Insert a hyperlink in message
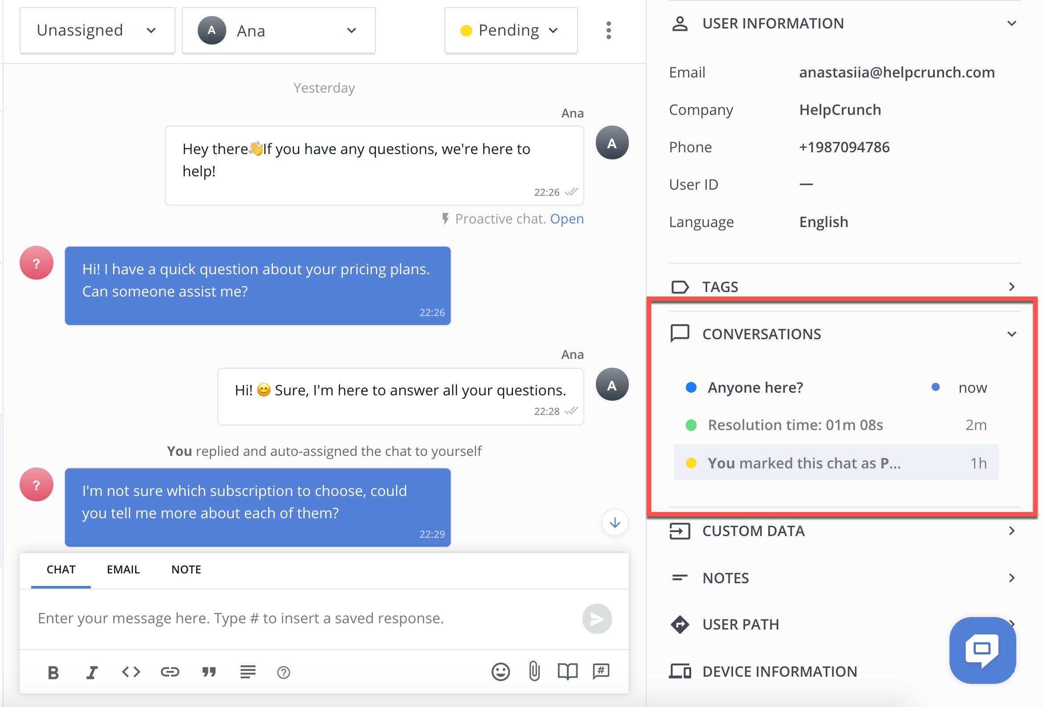The width and height of the screenshot is (1043, 707). [170, 672]
